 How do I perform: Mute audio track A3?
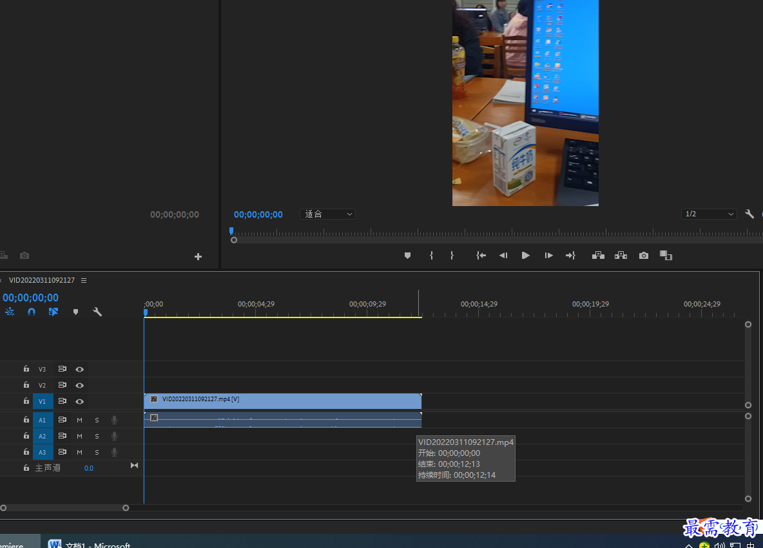[80, 452]
